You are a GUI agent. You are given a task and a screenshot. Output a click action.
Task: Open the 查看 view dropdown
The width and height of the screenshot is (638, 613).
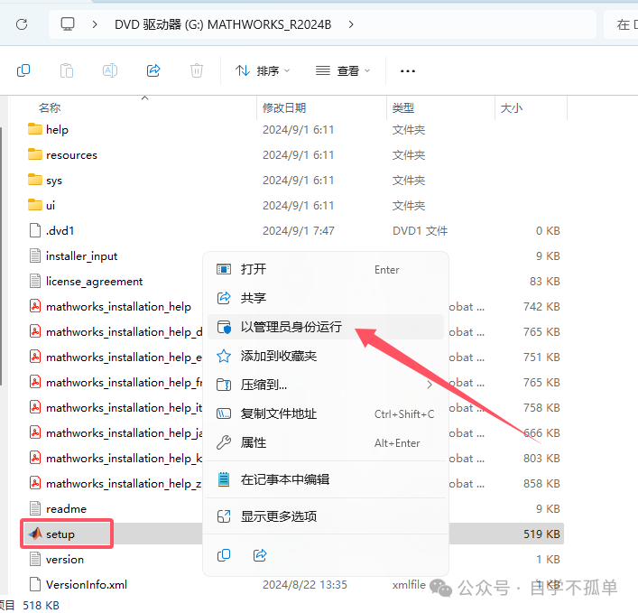[x=343, y=70]
